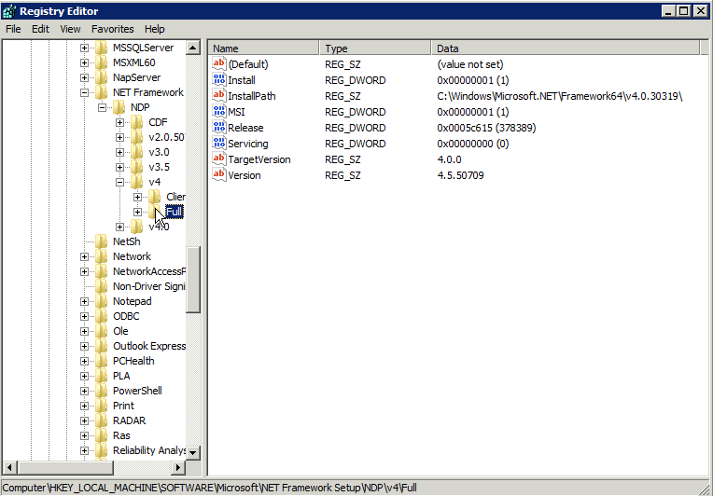Click the string icon beside (Default) value

pos(218,64)
